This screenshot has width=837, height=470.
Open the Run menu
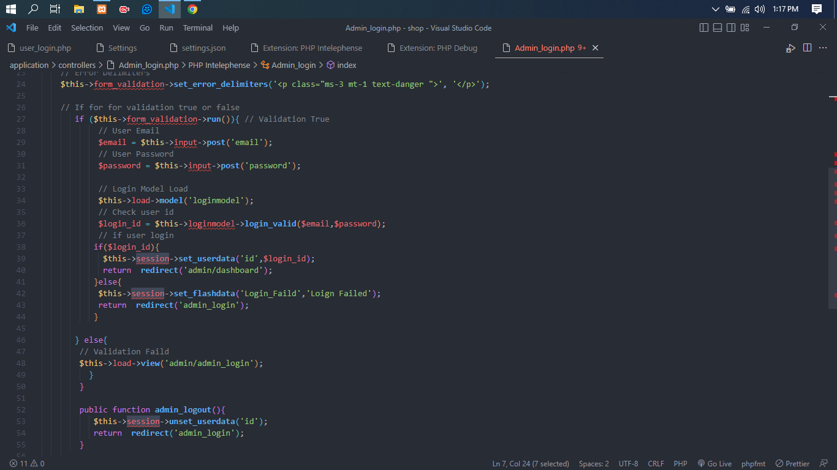(x=166, y=28)
